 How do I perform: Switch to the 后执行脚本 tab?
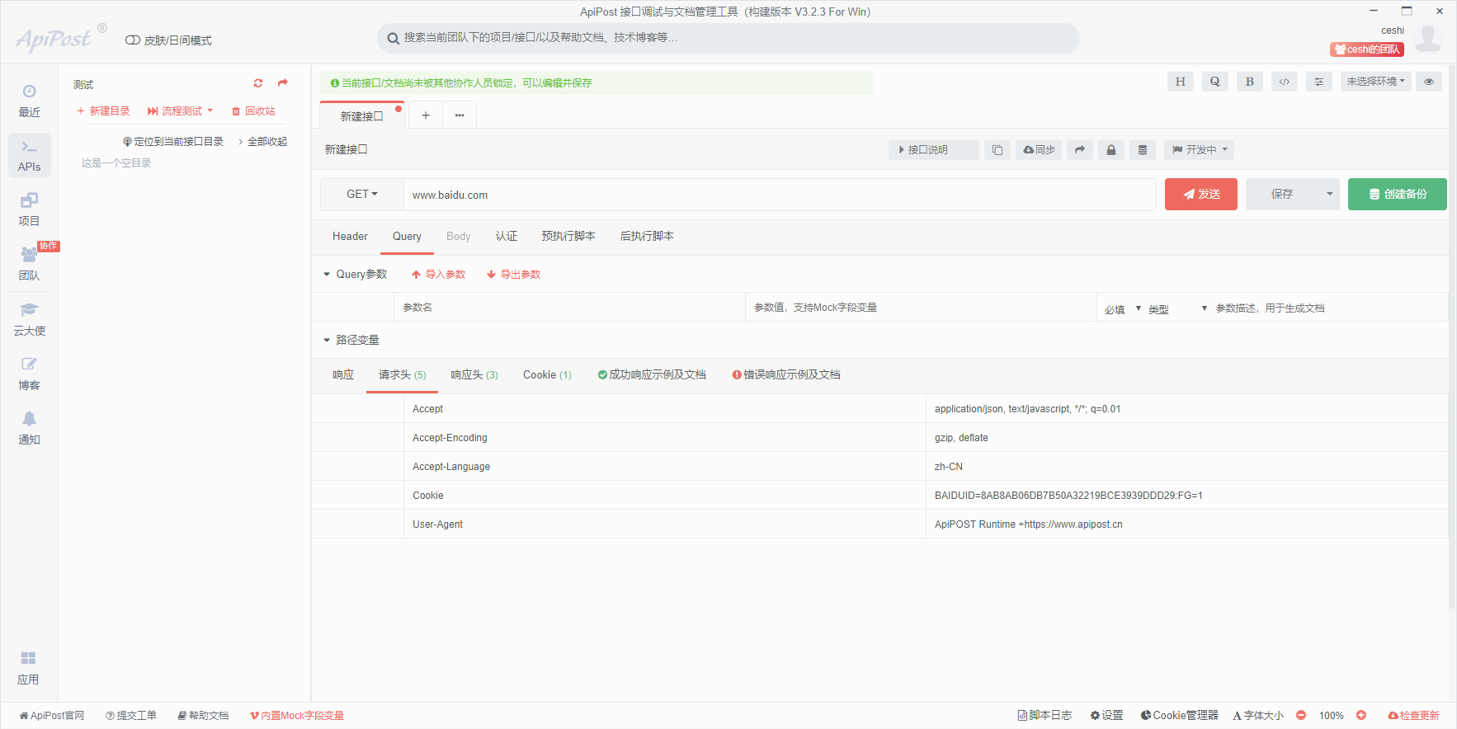point(647,237)
